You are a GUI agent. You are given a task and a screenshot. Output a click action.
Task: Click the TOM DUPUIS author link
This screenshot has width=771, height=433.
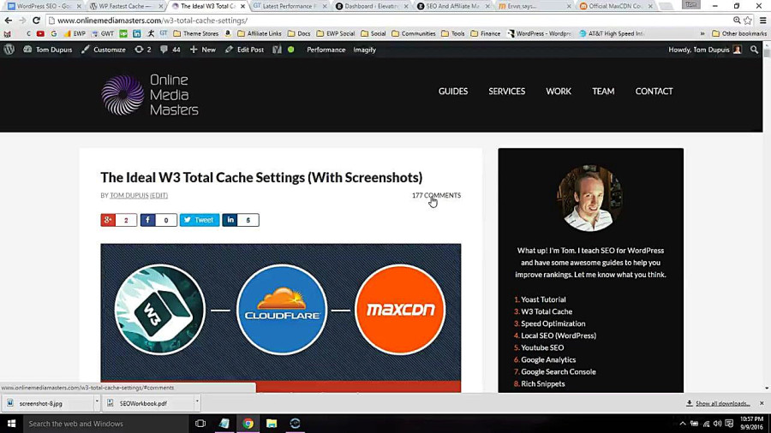(x=128, y=195)
